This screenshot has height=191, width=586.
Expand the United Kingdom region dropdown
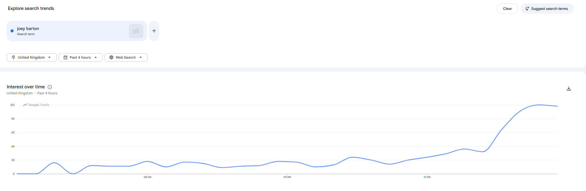pyautogui.click(x=49, y=57)
